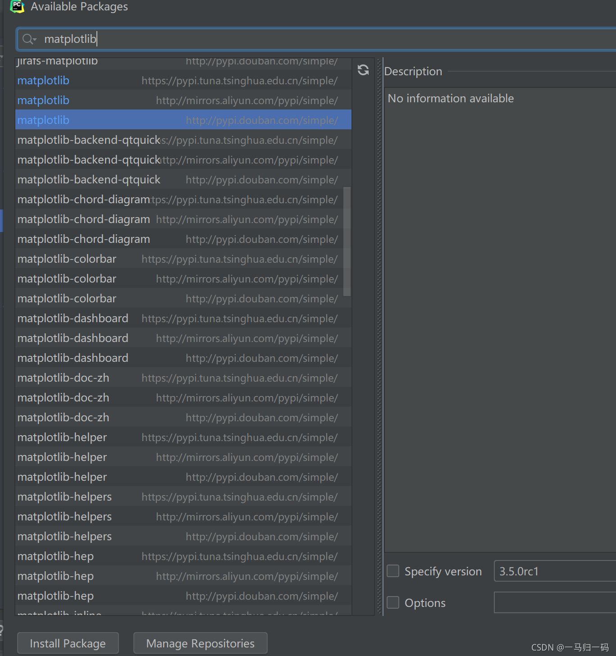
Task: Enable the Specify version checkbox
Action: 393,571
